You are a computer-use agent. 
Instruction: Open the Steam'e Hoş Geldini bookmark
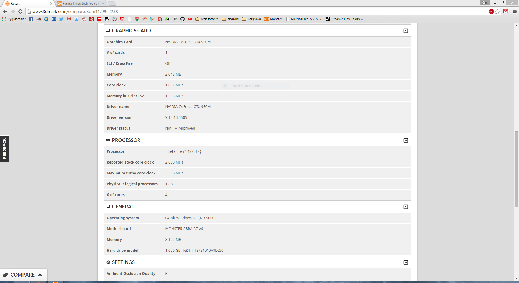344,19
